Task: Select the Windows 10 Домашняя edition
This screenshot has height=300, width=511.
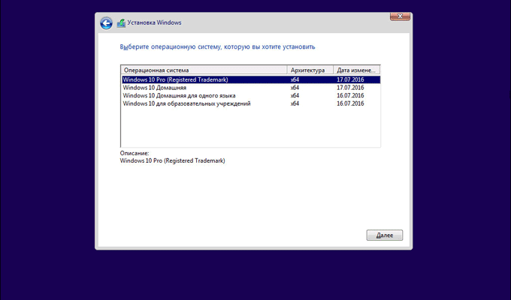Action: click(153, 88)
